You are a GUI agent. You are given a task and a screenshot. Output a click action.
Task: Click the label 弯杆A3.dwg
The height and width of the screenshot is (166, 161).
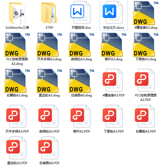click(x=113, y=59)
